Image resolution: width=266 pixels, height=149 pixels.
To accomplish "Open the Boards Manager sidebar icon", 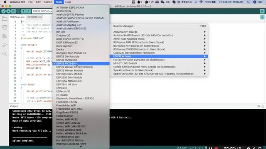I will pos(5,27).
